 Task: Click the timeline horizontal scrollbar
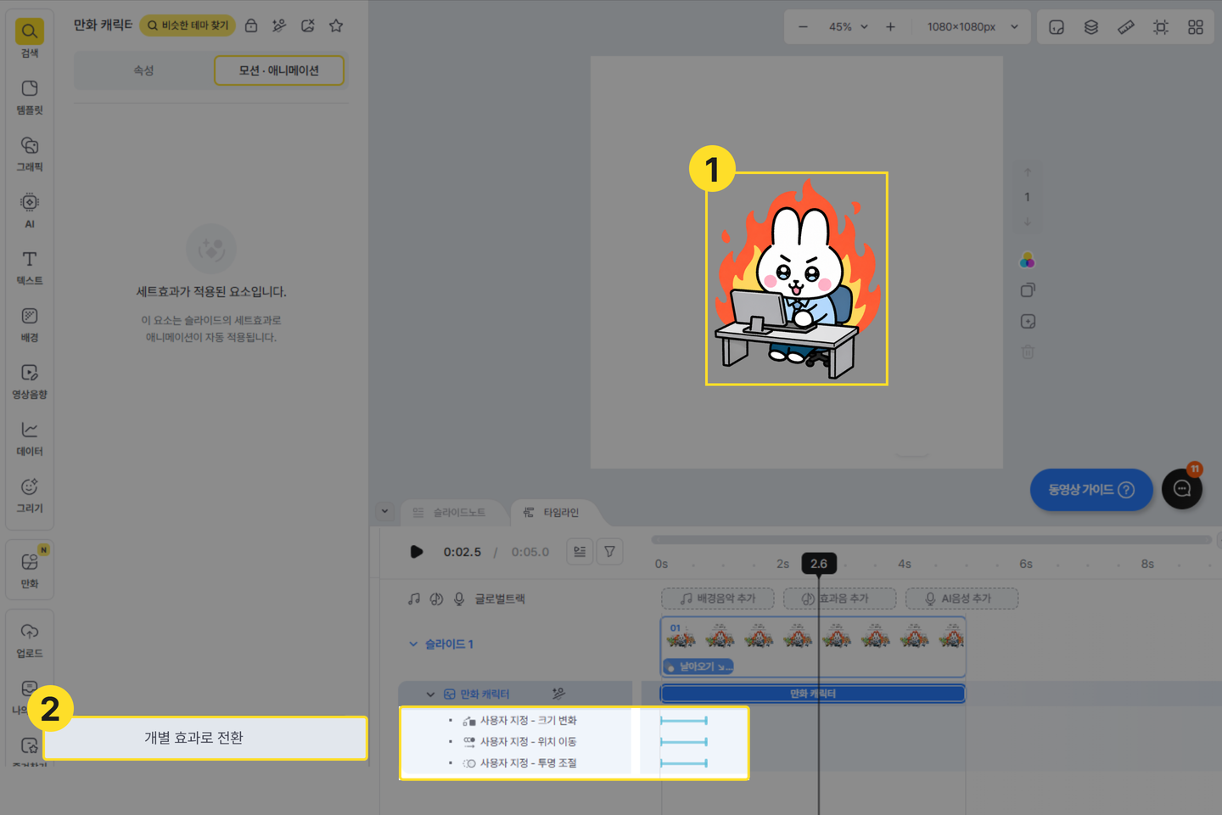[x=932, y=540]
